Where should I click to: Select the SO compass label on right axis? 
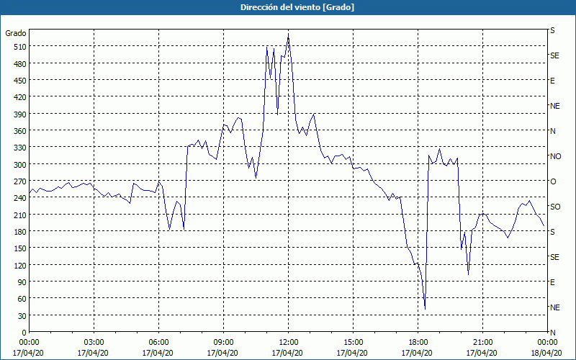555,207
